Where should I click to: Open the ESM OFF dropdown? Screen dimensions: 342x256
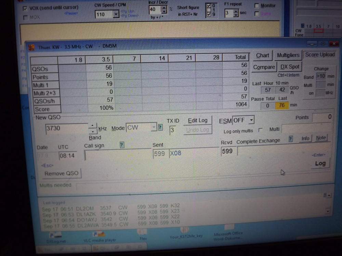click(251, 120)
